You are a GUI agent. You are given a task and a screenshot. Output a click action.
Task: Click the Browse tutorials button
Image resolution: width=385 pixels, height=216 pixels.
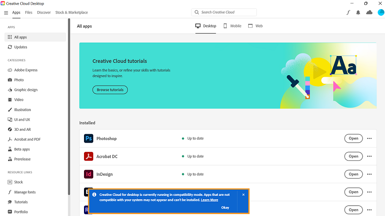(110, 90)
